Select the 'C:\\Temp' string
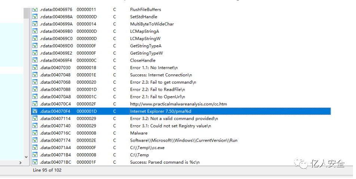Viewport: 356px width, 179px height. [x=139, y=155]
